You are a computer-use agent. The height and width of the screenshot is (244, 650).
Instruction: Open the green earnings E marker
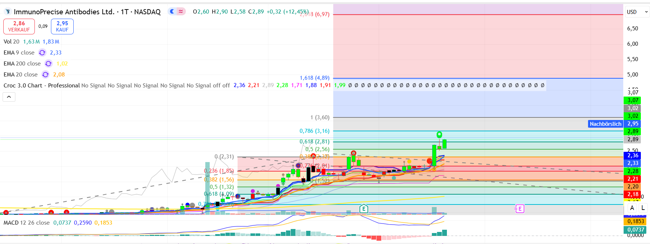(363, 209)
